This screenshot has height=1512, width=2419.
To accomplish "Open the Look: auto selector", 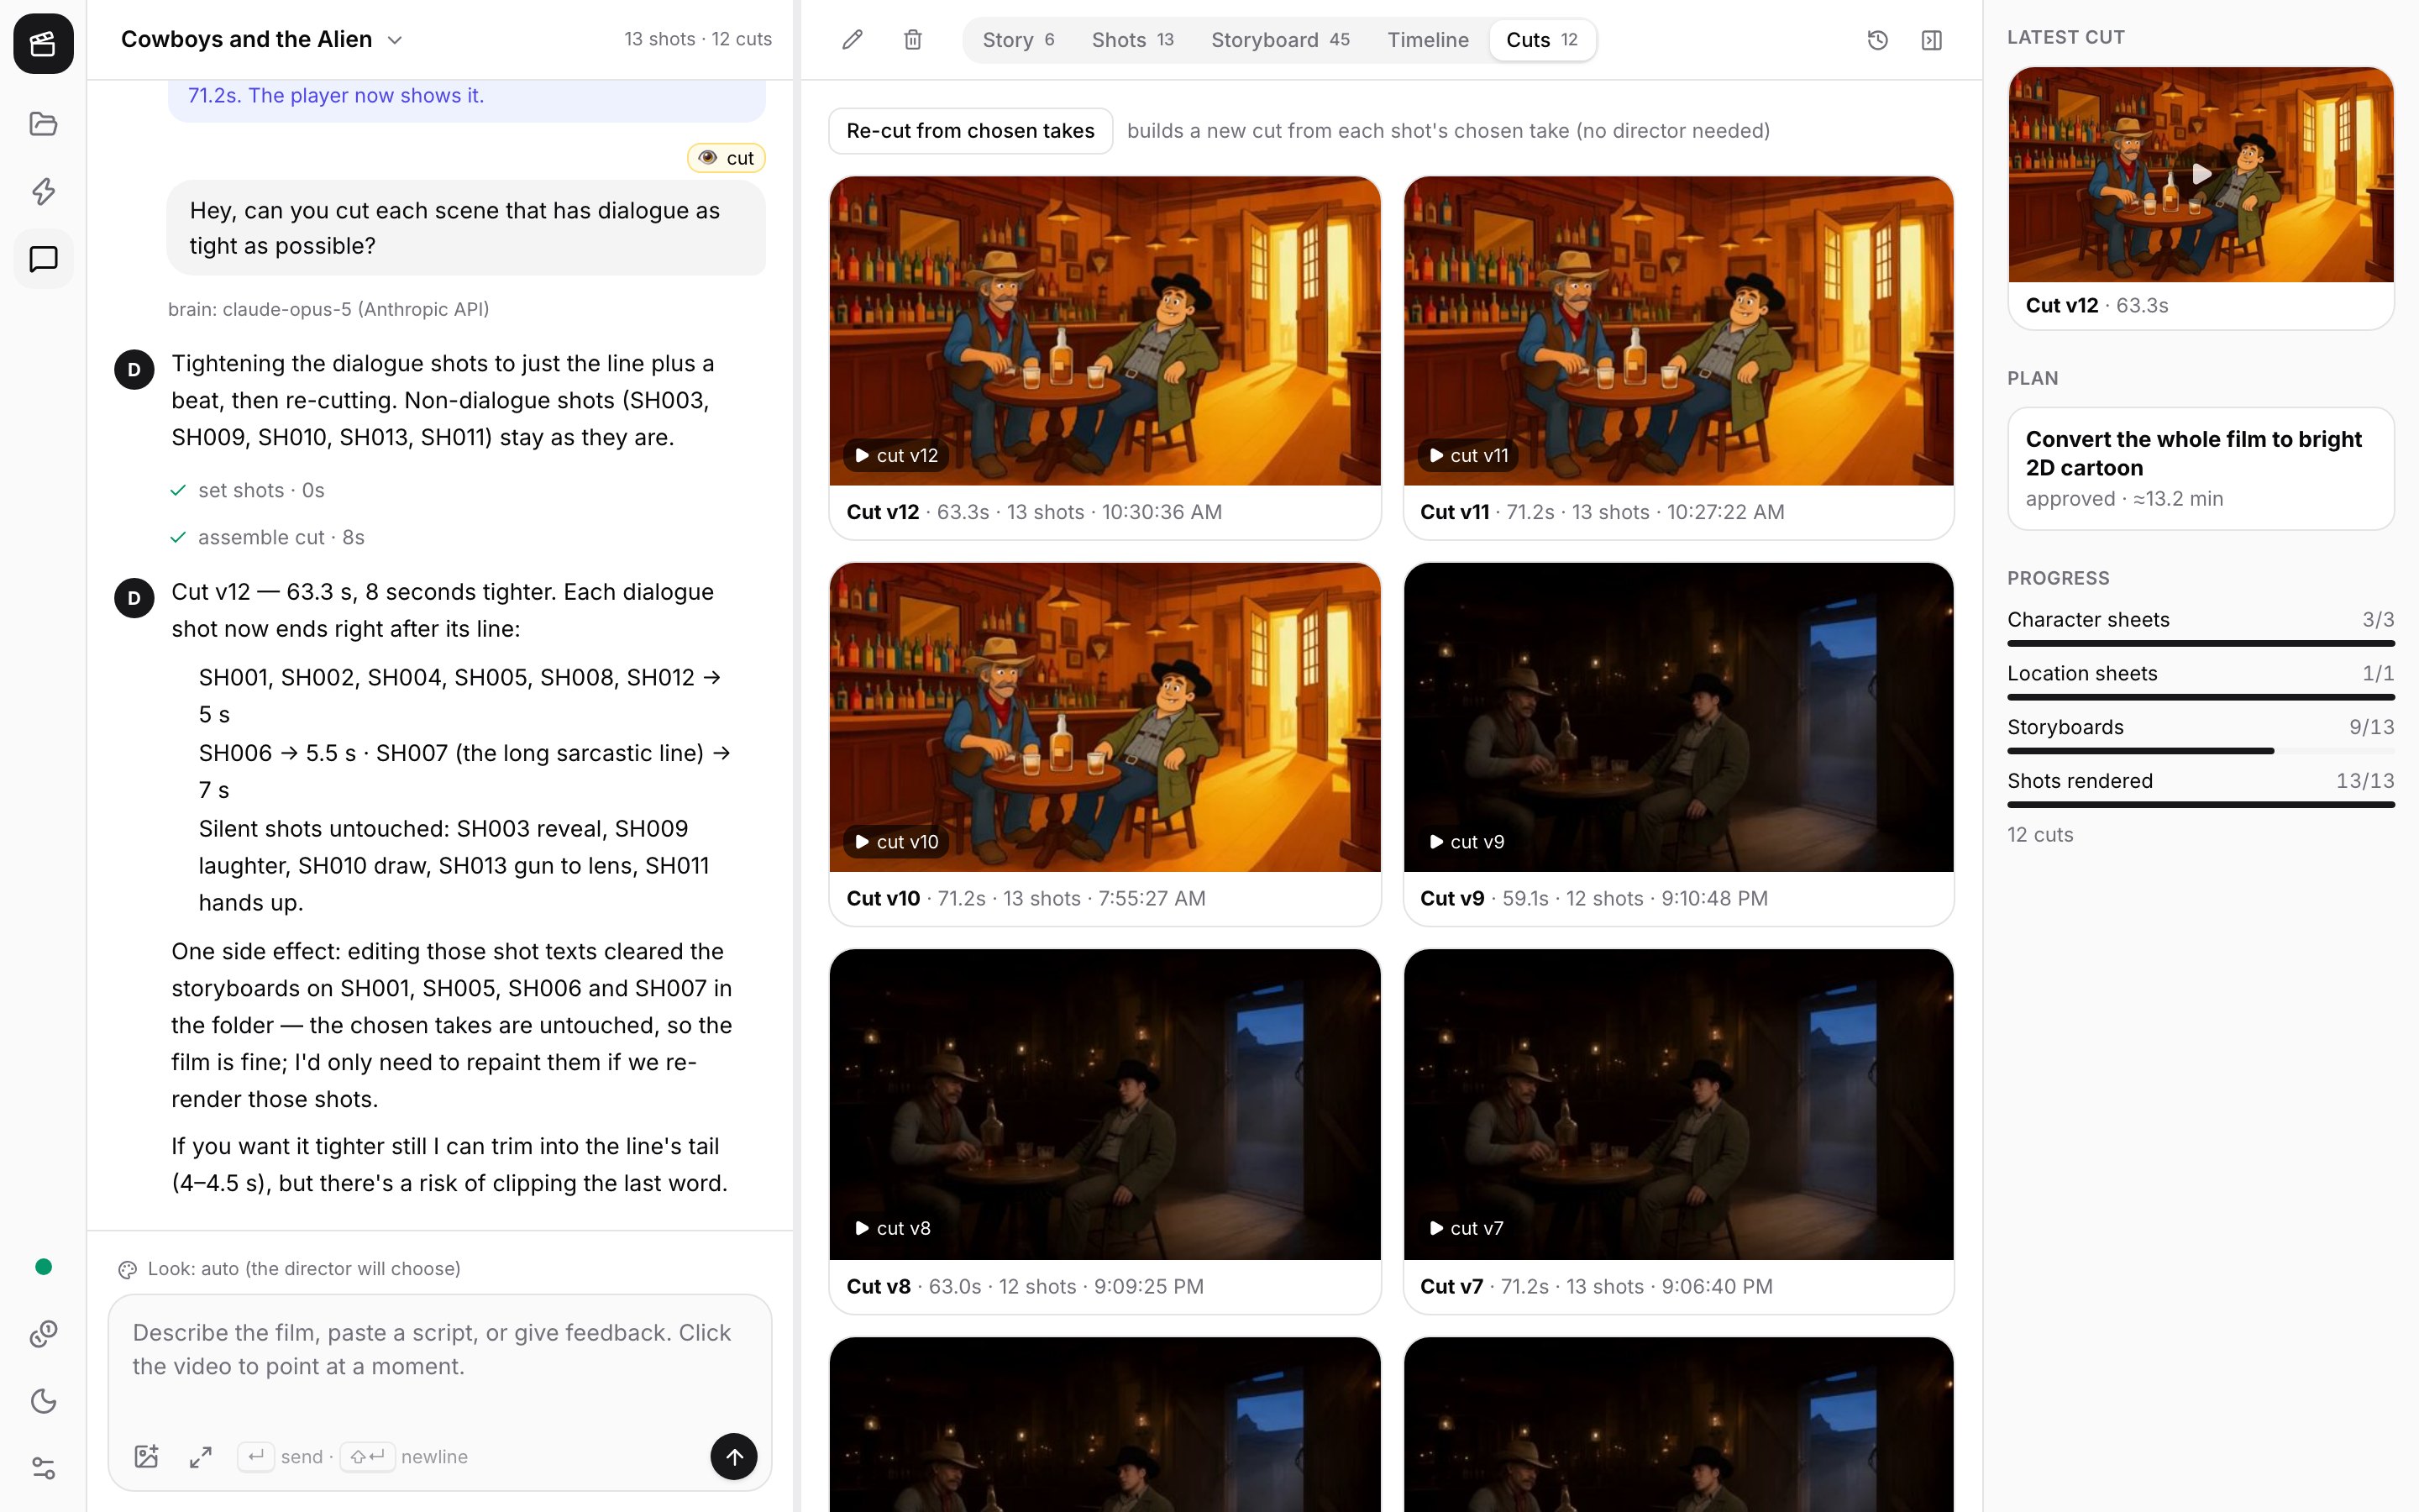I will tap(290, 1268).
